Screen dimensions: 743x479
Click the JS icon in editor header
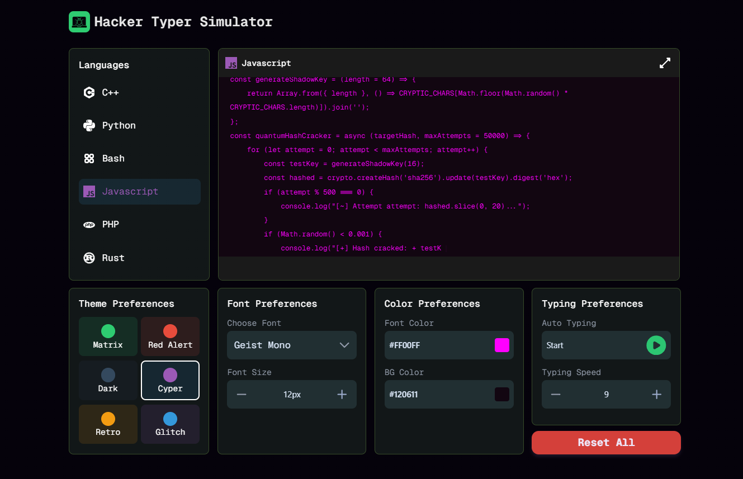point(231,63)
